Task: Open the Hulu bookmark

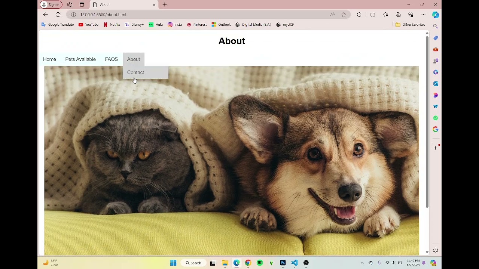Action: [x=156, y=25]
